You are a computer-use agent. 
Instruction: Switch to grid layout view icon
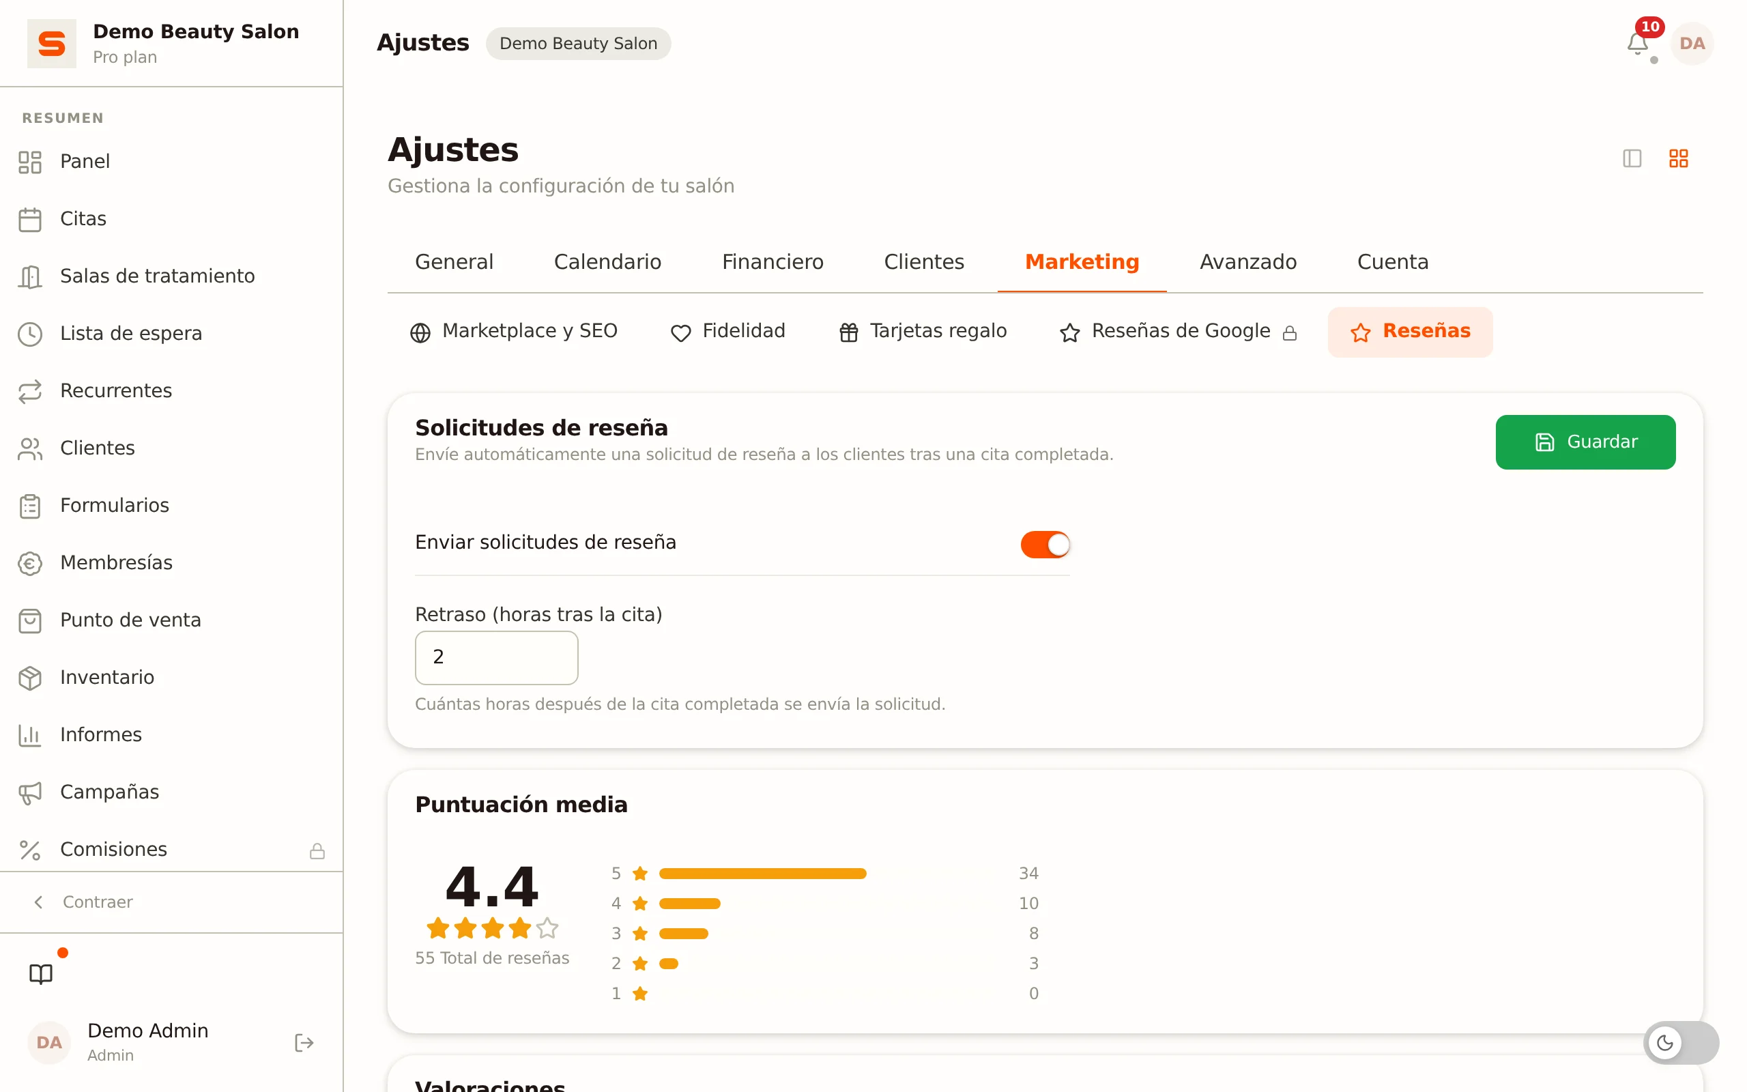pyautogui.click(x=1677, y=158)
